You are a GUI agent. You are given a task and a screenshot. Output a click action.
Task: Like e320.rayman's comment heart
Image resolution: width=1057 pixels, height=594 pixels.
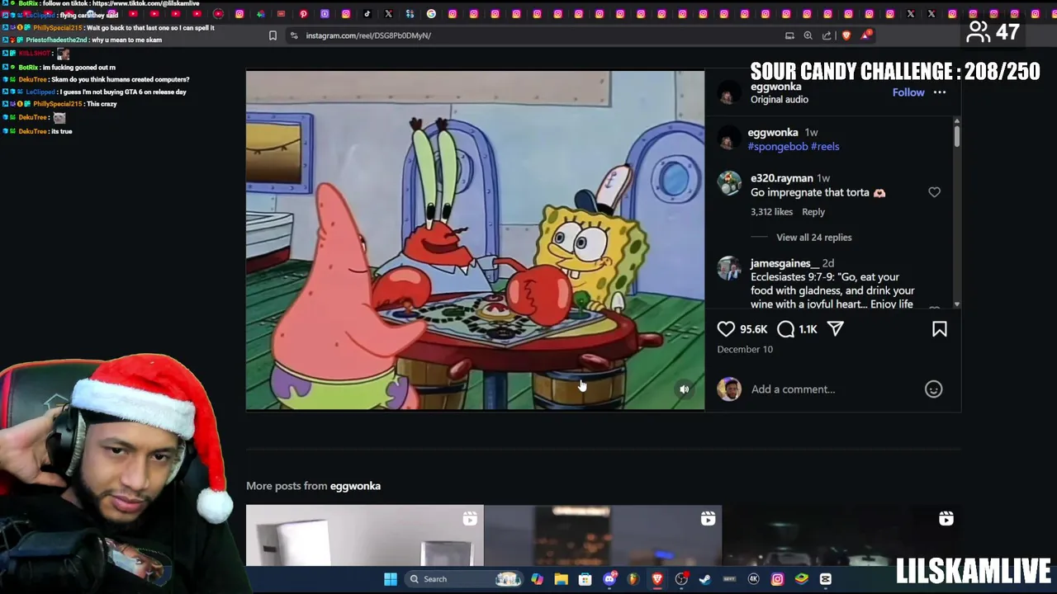coord(934,192)
